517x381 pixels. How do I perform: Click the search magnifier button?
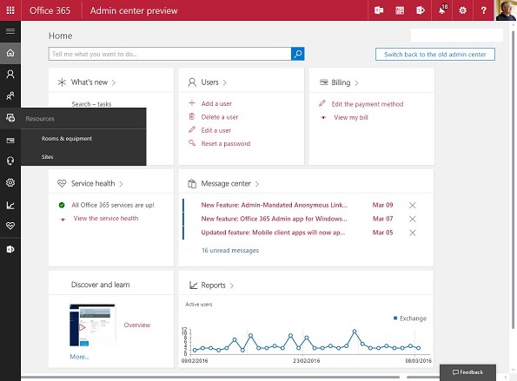(x=298, y=54)
